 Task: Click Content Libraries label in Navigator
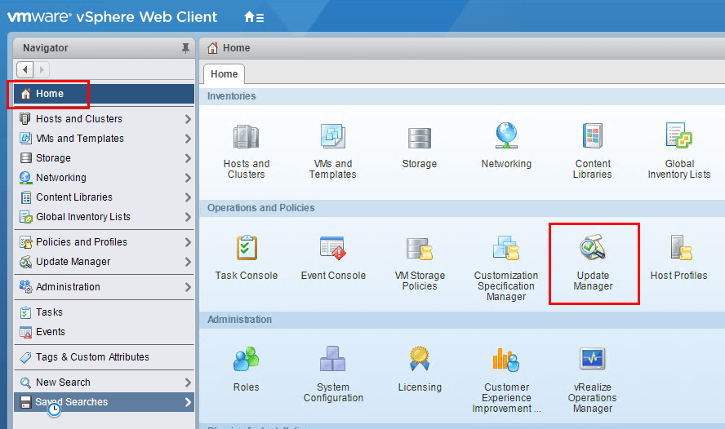pos(74,197)
